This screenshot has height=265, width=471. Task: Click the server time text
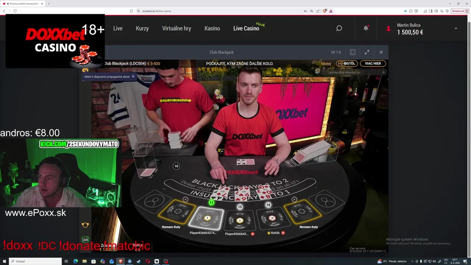pyautogui.click(x=368, y=250)
